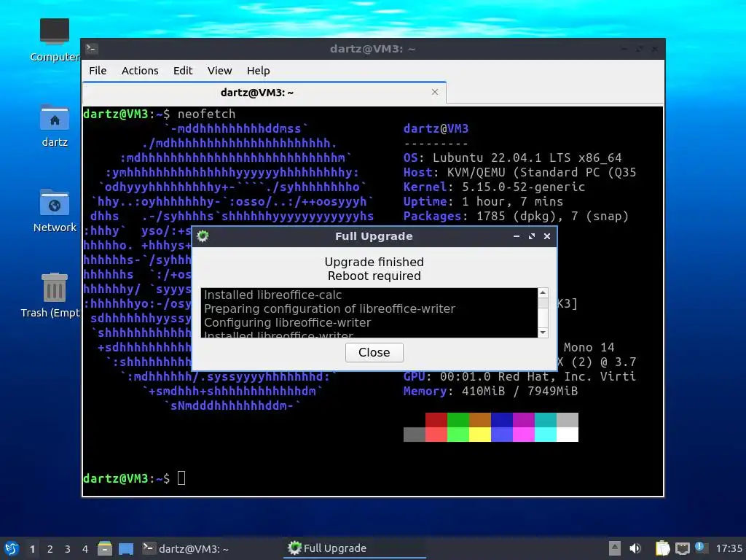Image resolution: width=746 pixels, height=560 pixels.
Task: Open the Help menu in the terminal
Action: pyautogui.click(x=259, y=71)
